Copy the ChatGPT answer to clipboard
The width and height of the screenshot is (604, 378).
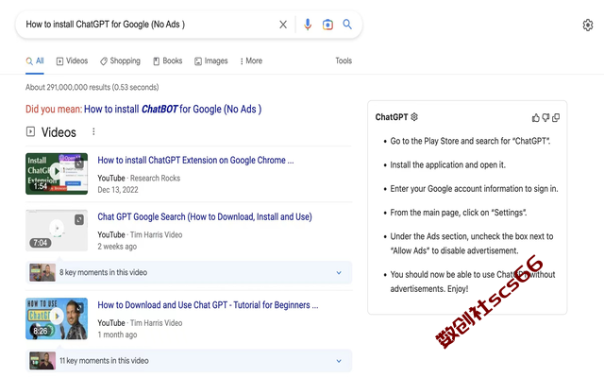point(556,117)
